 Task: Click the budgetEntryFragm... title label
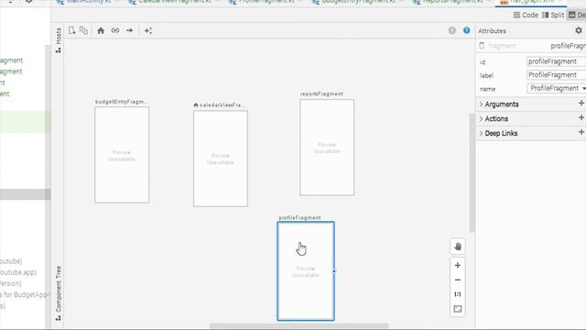click(x=122, y=102)
